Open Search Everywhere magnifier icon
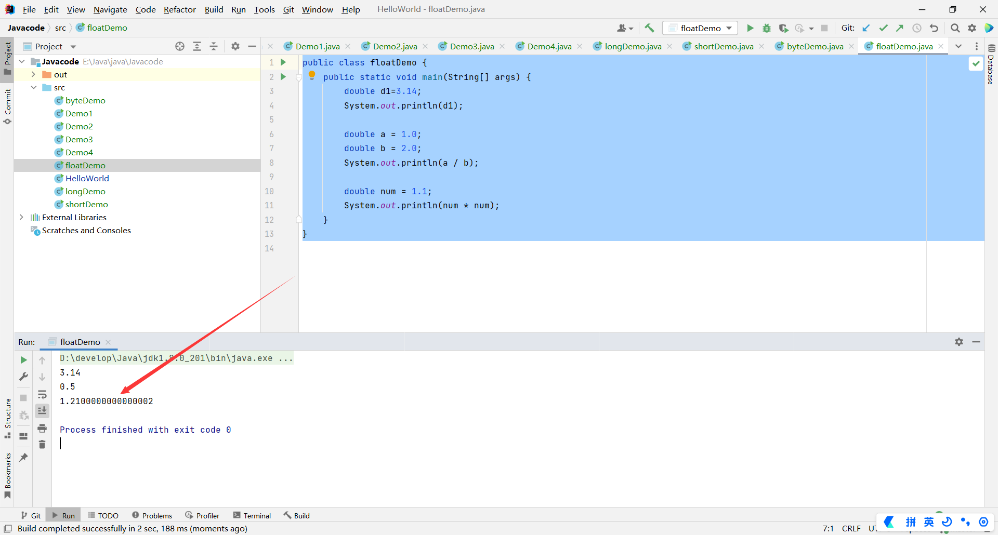Viewport: 998px width, 535px height. [x=955, y=28]
